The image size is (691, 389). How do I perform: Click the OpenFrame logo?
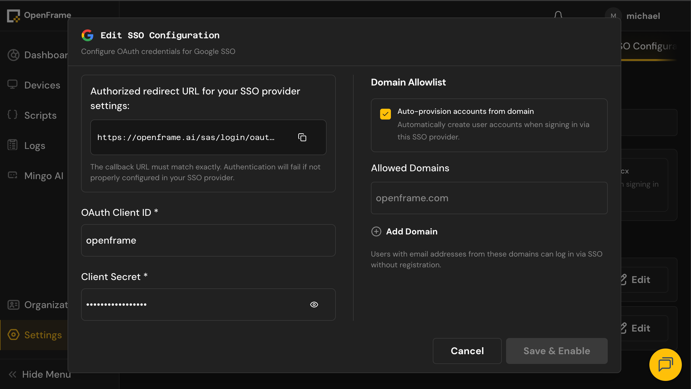(39, 15)
